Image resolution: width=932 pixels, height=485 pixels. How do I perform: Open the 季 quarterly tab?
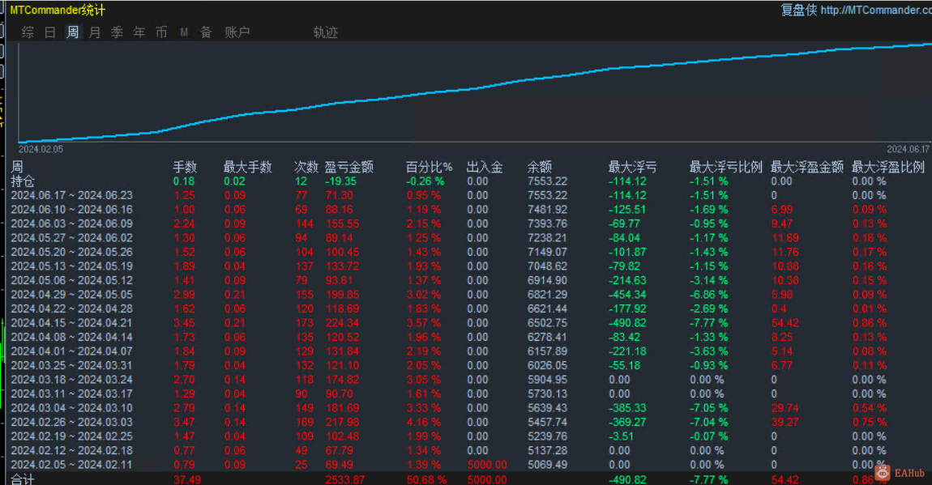(117, 32)
